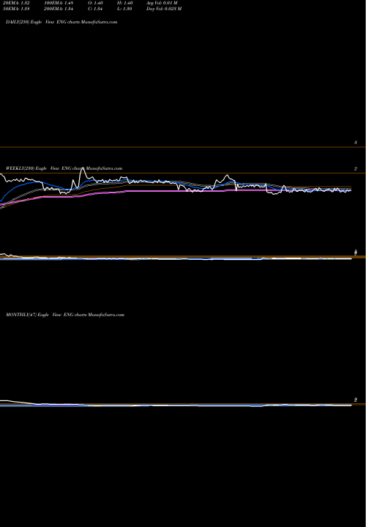
Task: Click the DAILY(250) Eagle View chart title
Action: click(x=61, y=22)
